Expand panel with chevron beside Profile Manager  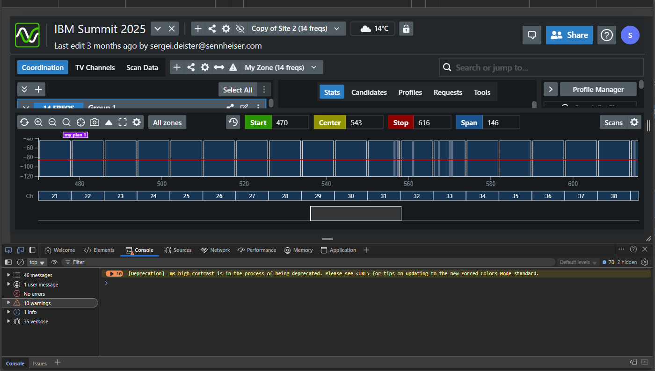tap(550, 89)
